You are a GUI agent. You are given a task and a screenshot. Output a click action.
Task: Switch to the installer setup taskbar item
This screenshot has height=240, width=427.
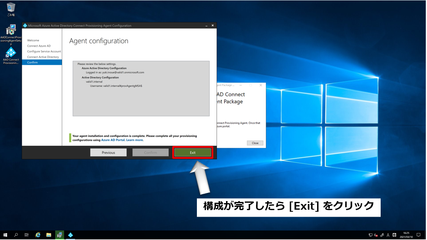(x=59, y=235)
